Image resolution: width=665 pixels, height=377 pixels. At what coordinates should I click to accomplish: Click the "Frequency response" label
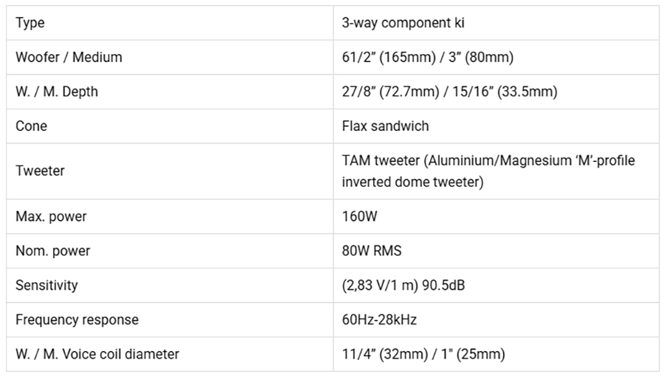coord(77,320)
